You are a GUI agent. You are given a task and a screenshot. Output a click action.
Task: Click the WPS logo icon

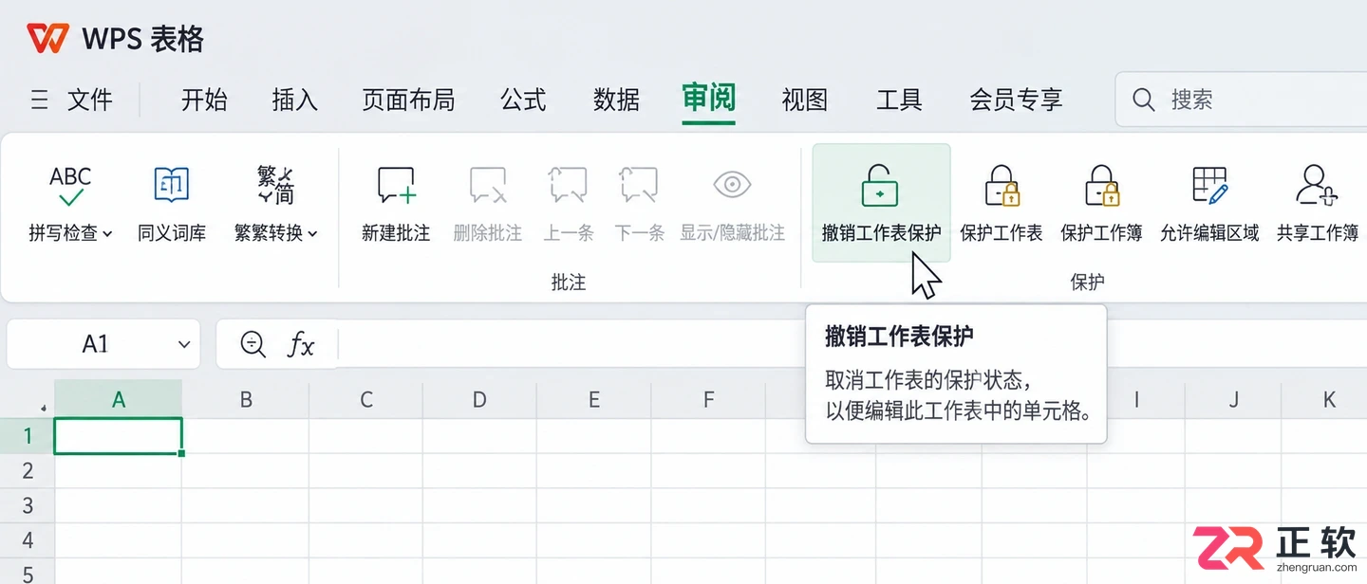click(47, 39)
